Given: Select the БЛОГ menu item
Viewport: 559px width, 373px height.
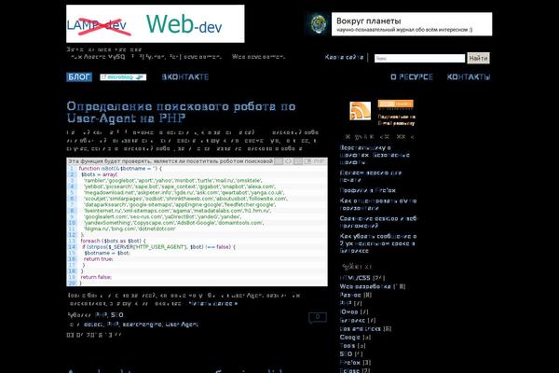Looking at the screenshot, I should (79, 77).
